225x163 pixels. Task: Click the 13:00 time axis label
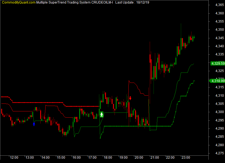click(x=29, y=158)
